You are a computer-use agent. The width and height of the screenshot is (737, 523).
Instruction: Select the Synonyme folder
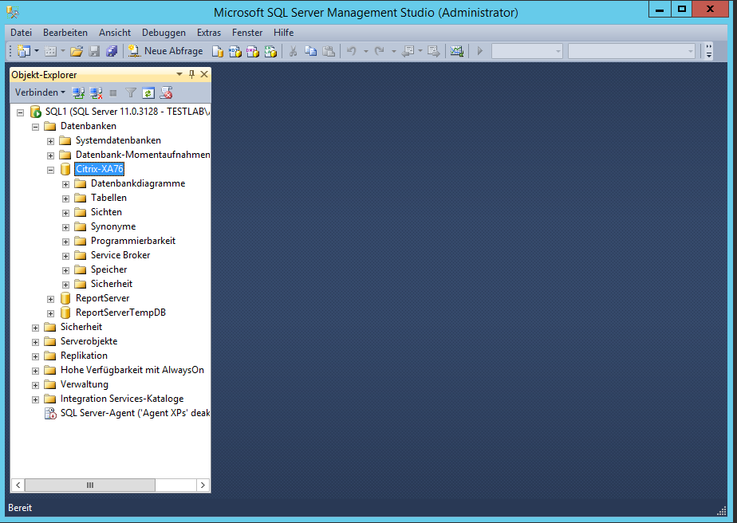click(x=113, y=226)
